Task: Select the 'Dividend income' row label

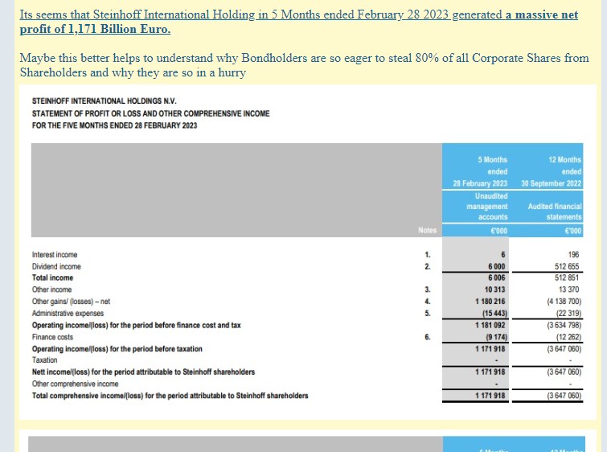Action: click(56, 266)
